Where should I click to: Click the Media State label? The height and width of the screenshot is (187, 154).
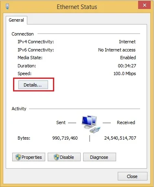click(x=30, y=58)
